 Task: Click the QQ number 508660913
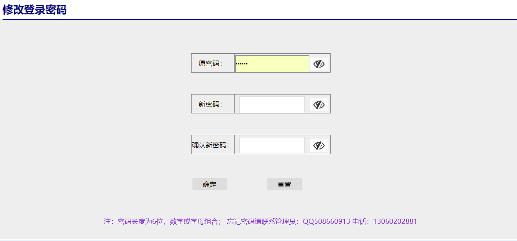point(331,222)
